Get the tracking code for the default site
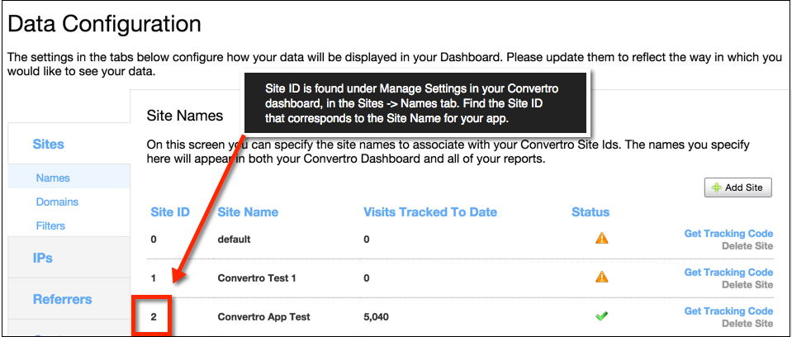 (x=728, y=234)
